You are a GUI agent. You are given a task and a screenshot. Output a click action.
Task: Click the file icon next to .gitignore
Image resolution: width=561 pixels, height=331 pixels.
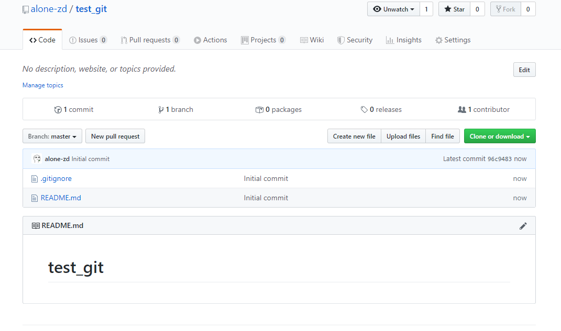coord(35,178)
